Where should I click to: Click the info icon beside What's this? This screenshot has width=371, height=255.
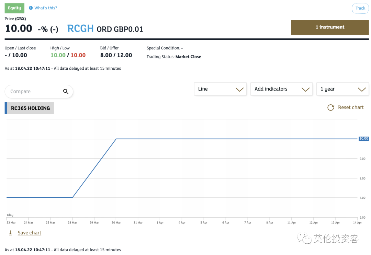(x=31, y=8)
